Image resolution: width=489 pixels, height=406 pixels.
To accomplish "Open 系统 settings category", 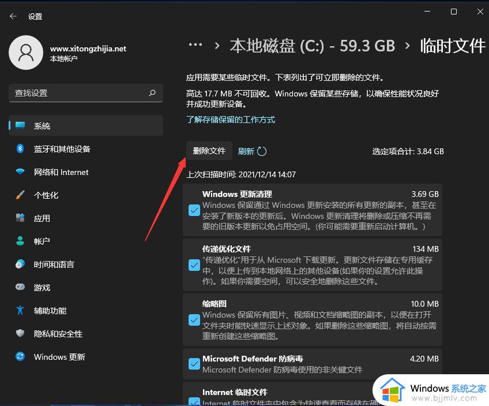I will 86,125.
